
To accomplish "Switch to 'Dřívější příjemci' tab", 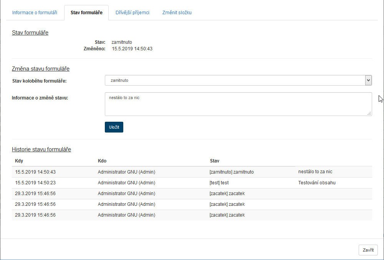I will pos(132,13).
